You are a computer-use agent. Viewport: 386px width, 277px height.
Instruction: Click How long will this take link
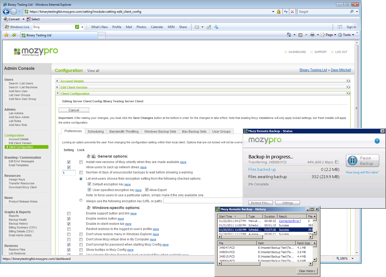pos(362,172)
